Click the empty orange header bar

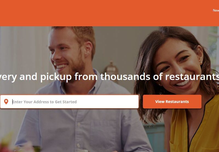point(106,13)
